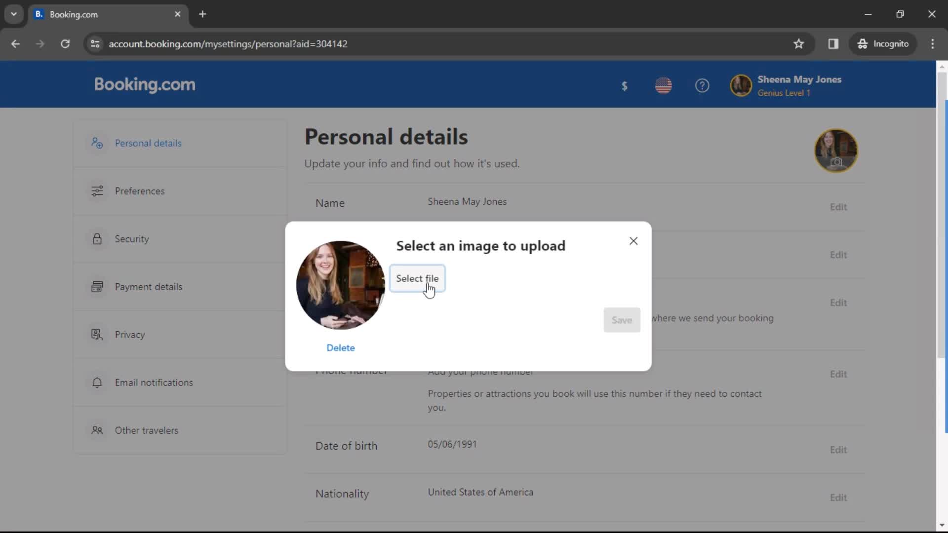Select the Booking.com browser tab

click(x=108, y=14)
